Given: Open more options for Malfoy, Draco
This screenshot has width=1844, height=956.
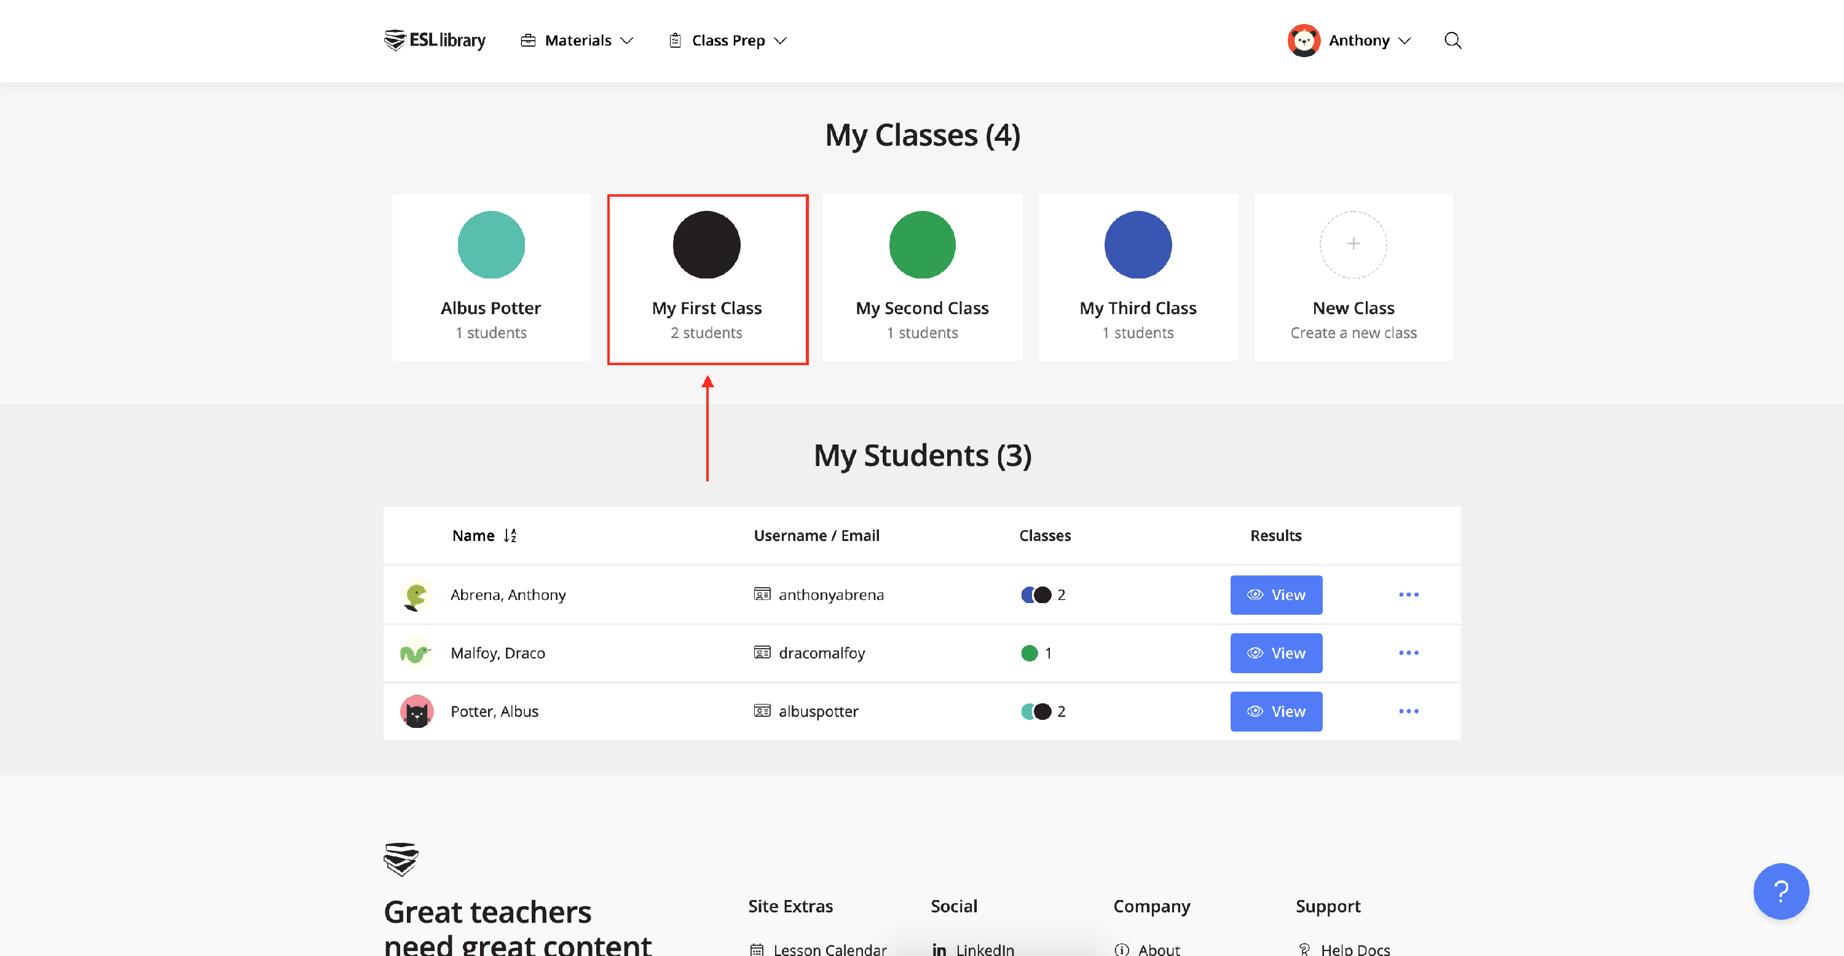Looking at the screenshot, I should (x=1408, y=653).
